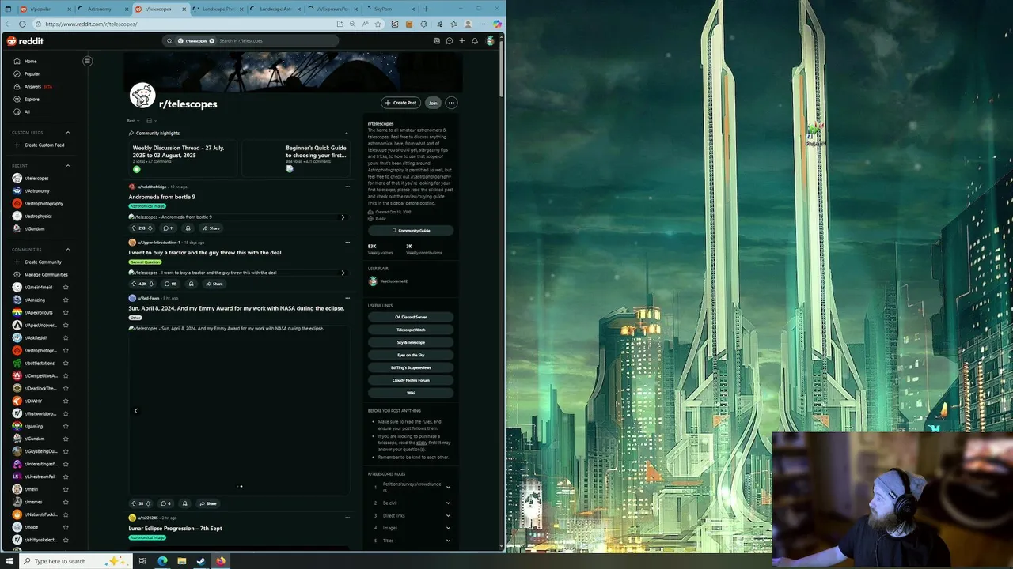Open comments on Andromeda post
The image size is (1013, 569).
coord(168,228)
